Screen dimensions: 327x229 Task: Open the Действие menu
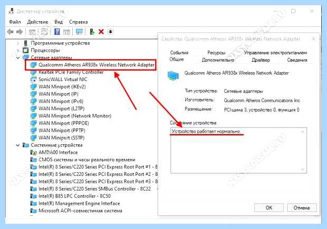coord(37,22)
